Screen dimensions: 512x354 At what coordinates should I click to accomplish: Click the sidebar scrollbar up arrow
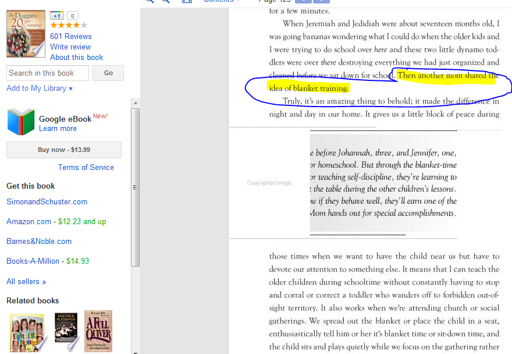tap(136, 103)
